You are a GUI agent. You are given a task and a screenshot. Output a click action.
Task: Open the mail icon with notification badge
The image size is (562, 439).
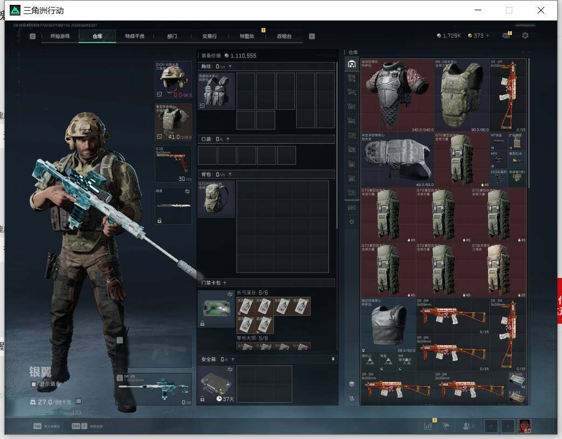[506, 36]
